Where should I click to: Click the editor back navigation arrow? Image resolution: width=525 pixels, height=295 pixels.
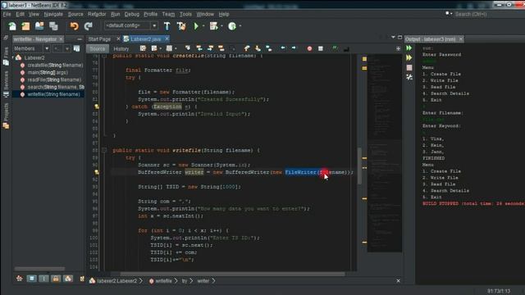click(283, 48)
